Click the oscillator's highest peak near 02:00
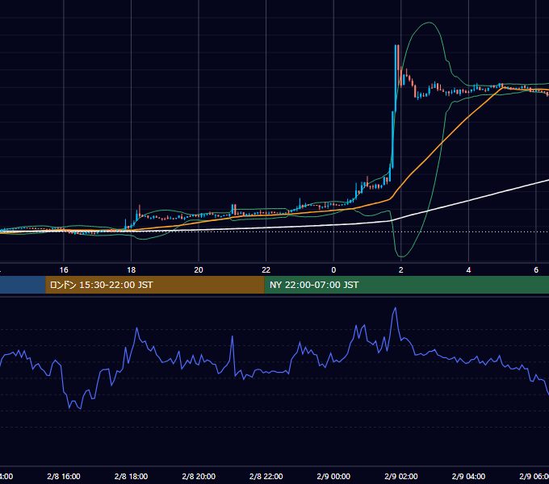 pos(396,308)
